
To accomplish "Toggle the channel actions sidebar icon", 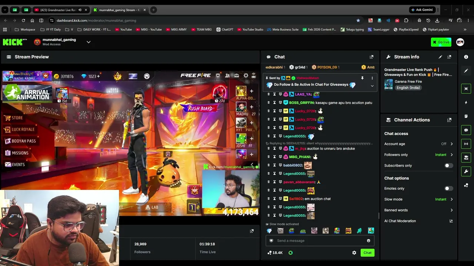I will (x=466, y=158).
